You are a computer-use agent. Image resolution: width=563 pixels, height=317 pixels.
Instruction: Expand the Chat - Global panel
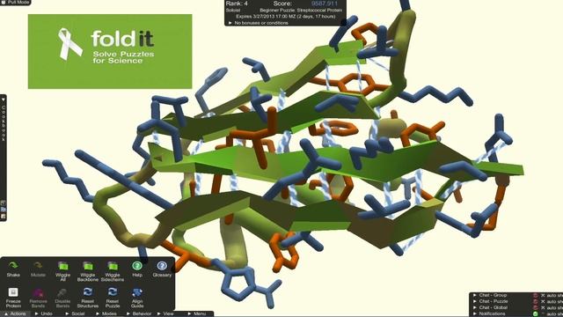pyautogui.click(x=491, y=307)
